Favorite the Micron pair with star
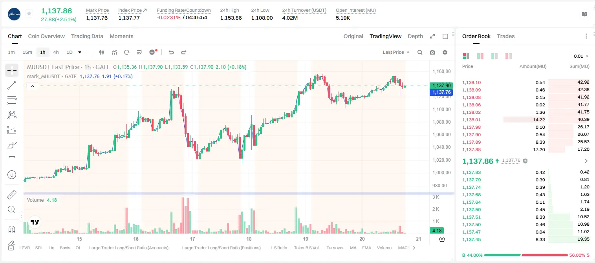The height and width of the screenshot is (263, 595). tap(29, 14)
